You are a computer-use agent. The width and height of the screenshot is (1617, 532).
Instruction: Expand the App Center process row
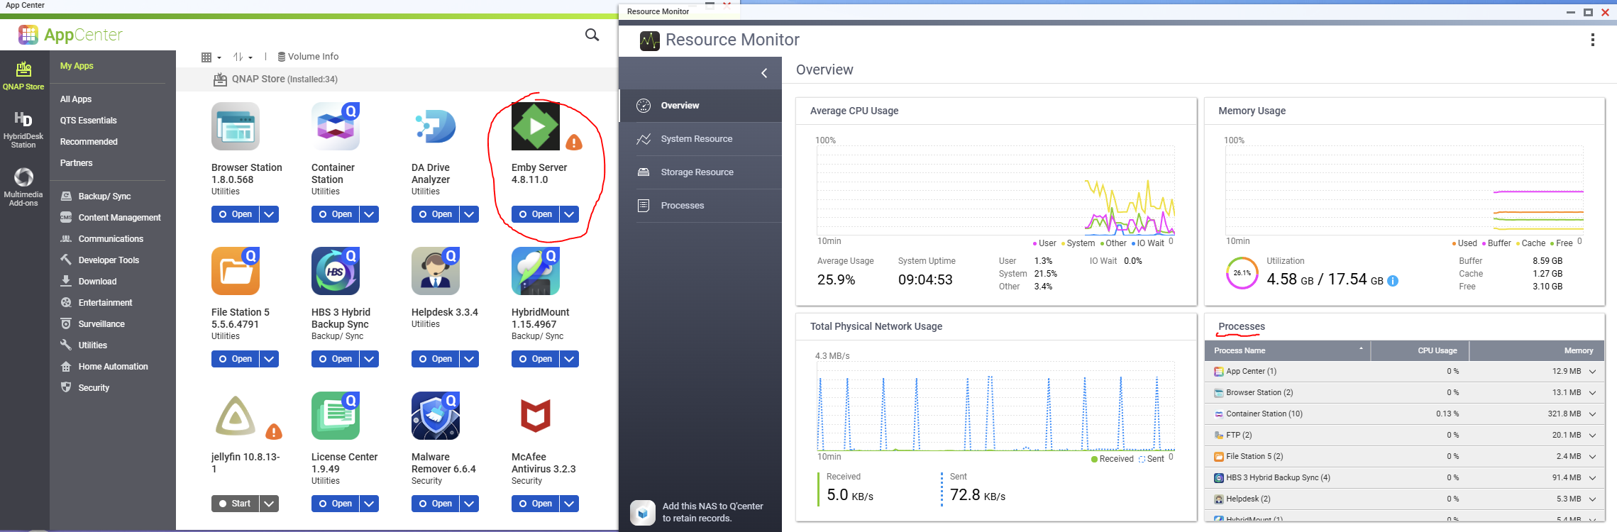point(1593,372)
